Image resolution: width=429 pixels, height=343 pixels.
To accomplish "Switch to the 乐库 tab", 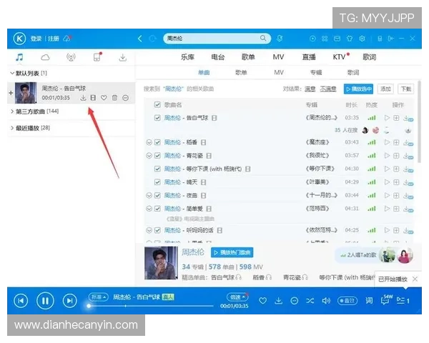I will coord(187,57).
